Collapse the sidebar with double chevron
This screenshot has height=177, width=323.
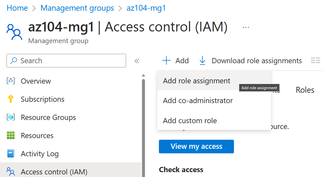pyautogui.click(x=137, y=61)
